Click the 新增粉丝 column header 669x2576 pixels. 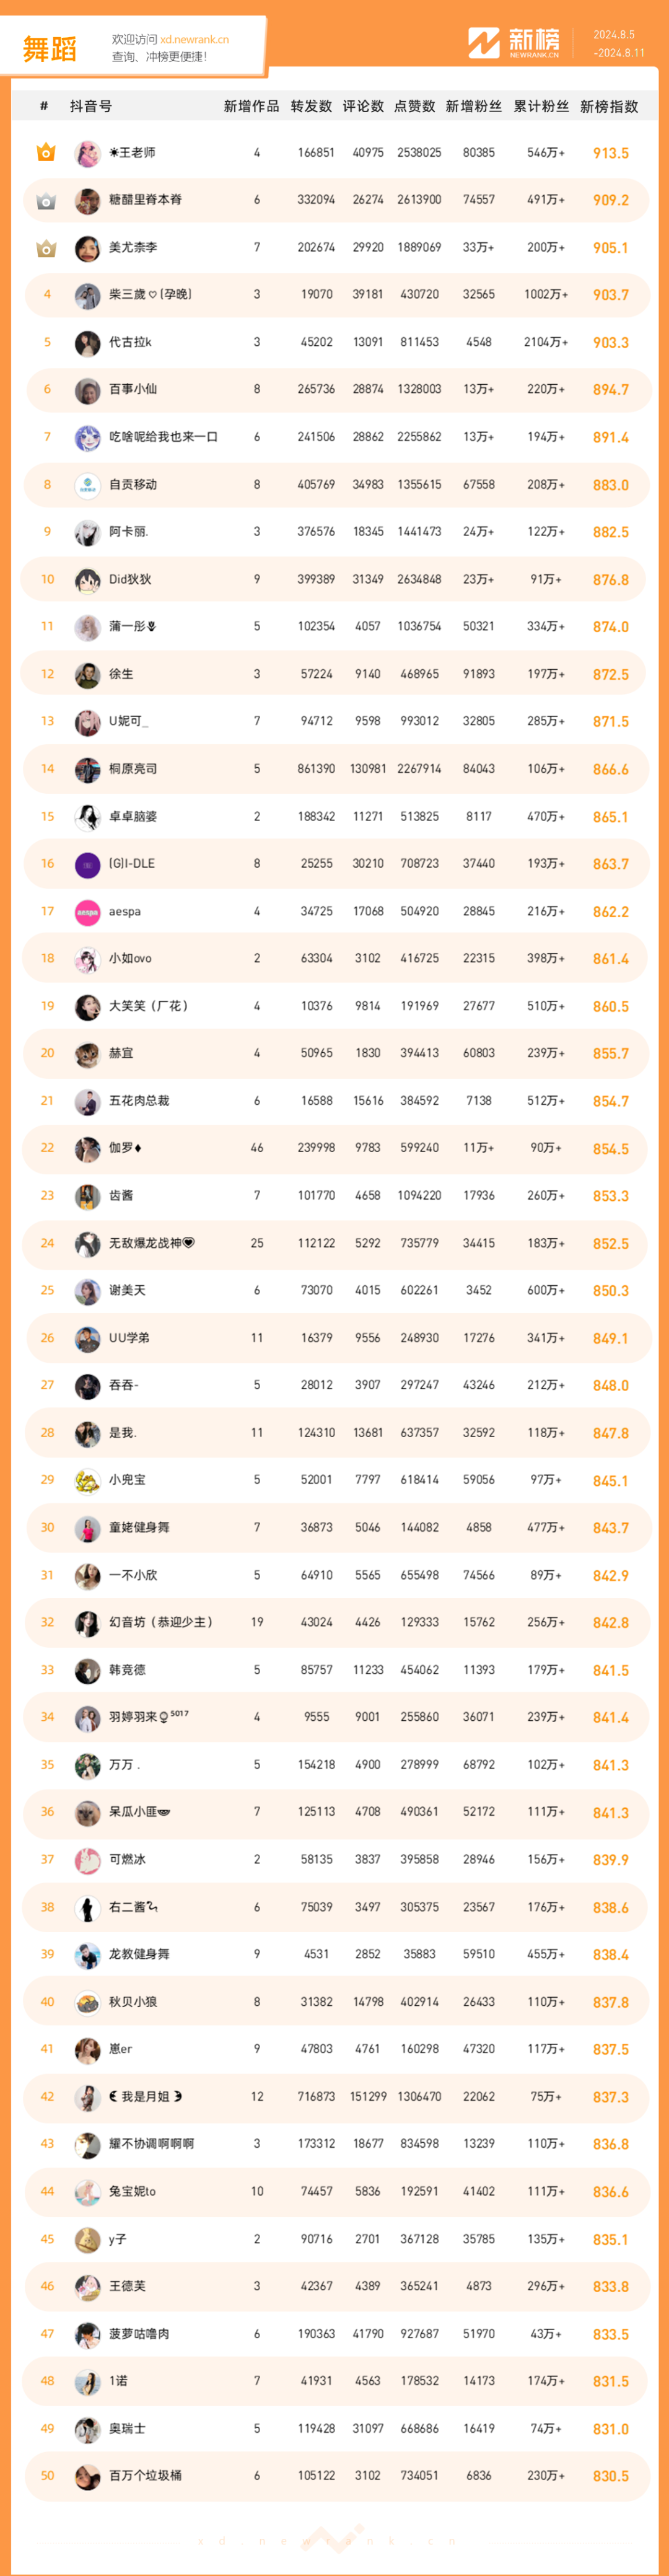(474, 106)
